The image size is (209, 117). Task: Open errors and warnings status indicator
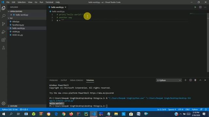click(x=24, y=110)
